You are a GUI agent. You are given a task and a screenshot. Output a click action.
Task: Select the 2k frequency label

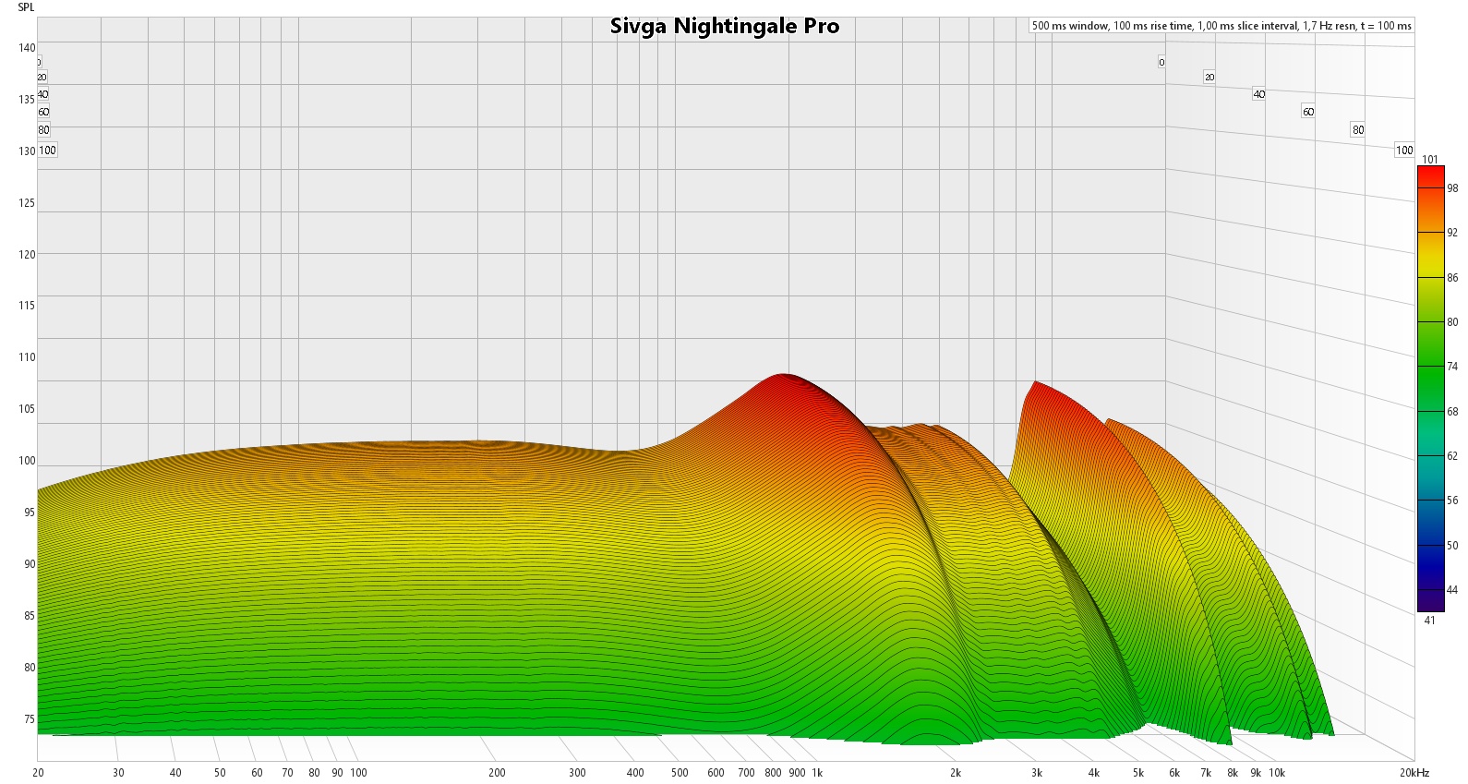(956, 773)
